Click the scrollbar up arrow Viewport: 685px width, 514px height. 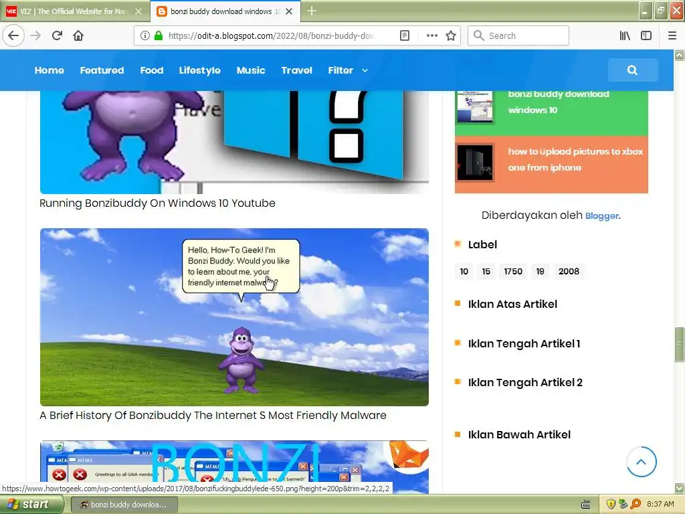pyautogui.click(x=679, y=55)
